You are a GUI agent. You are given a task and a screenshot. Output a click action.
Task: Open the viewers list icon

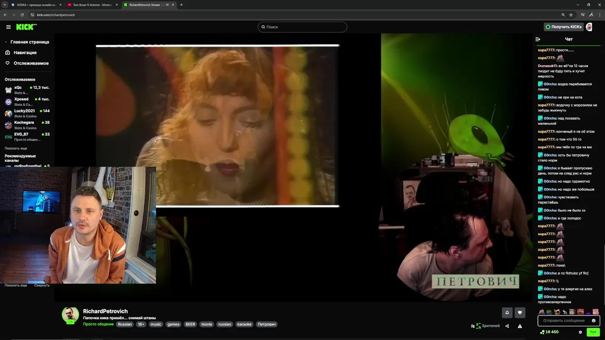coord(473,326)
